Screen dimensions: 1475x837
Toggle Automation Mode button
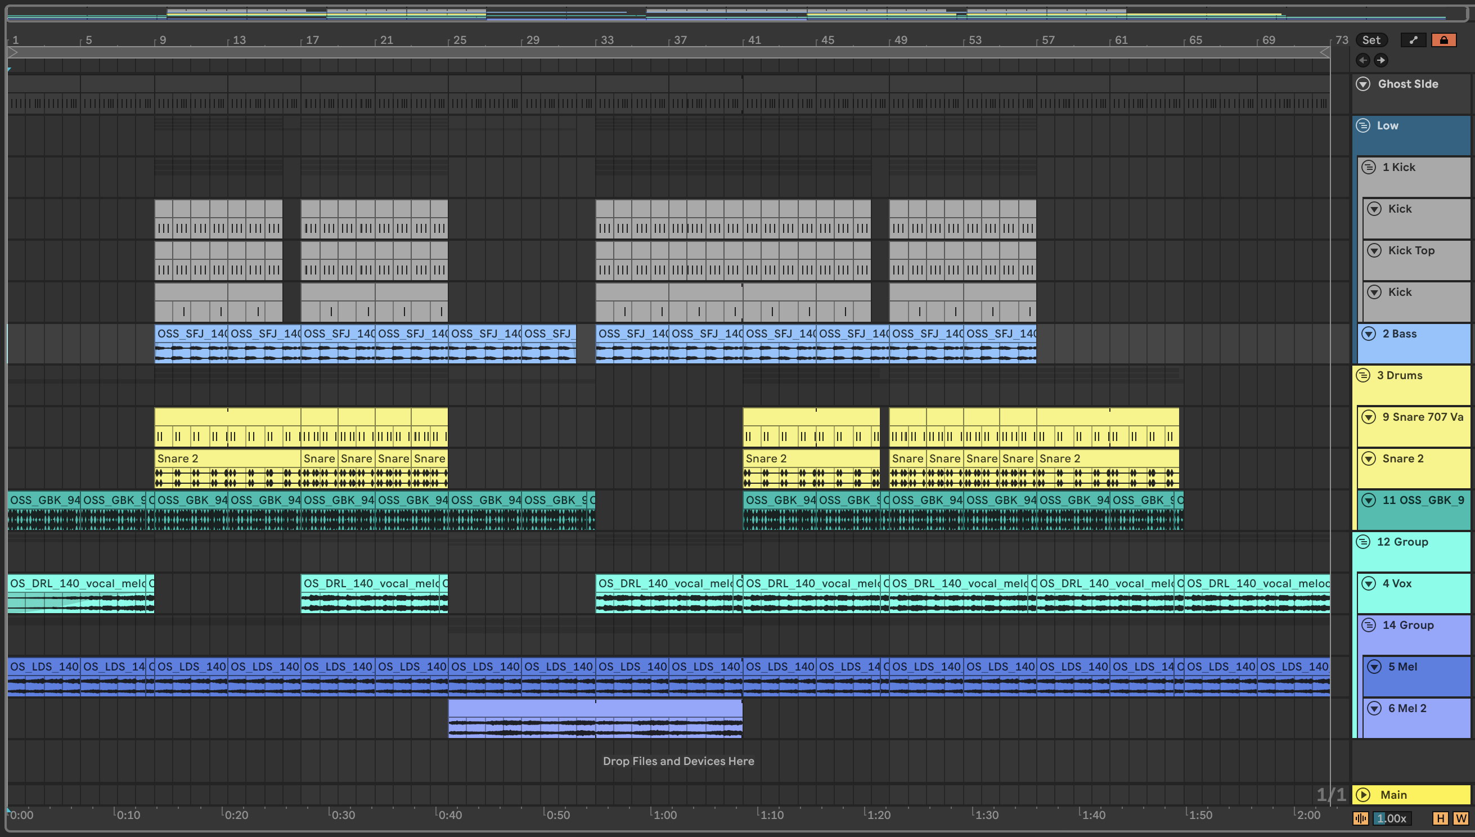[x=1413, y=40]
